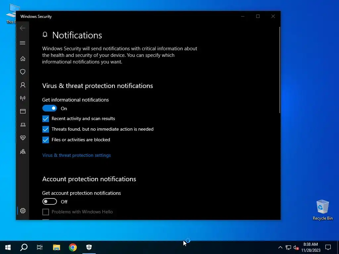Click the Windows Security title bar text
The image size is (339, 254).
point(36,17)
